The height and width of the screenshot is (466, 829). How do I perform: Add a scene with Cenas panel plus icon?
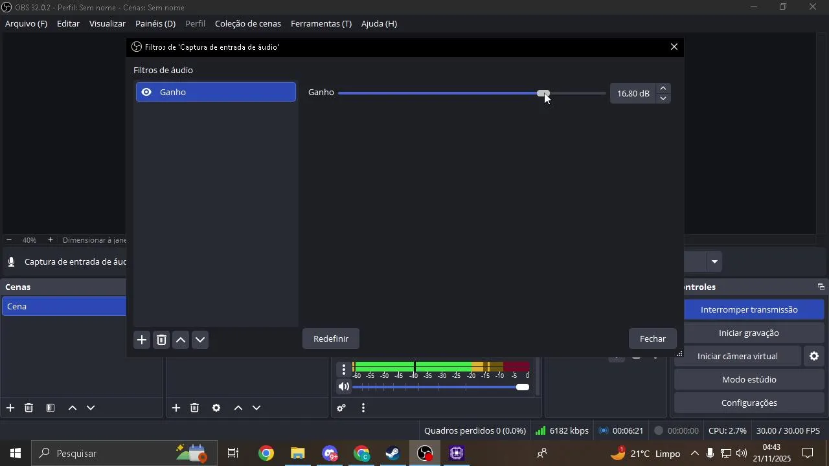click(x=10, y=408)
